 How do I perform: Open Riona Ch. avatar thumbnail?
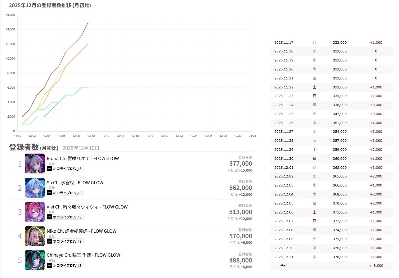35,164
